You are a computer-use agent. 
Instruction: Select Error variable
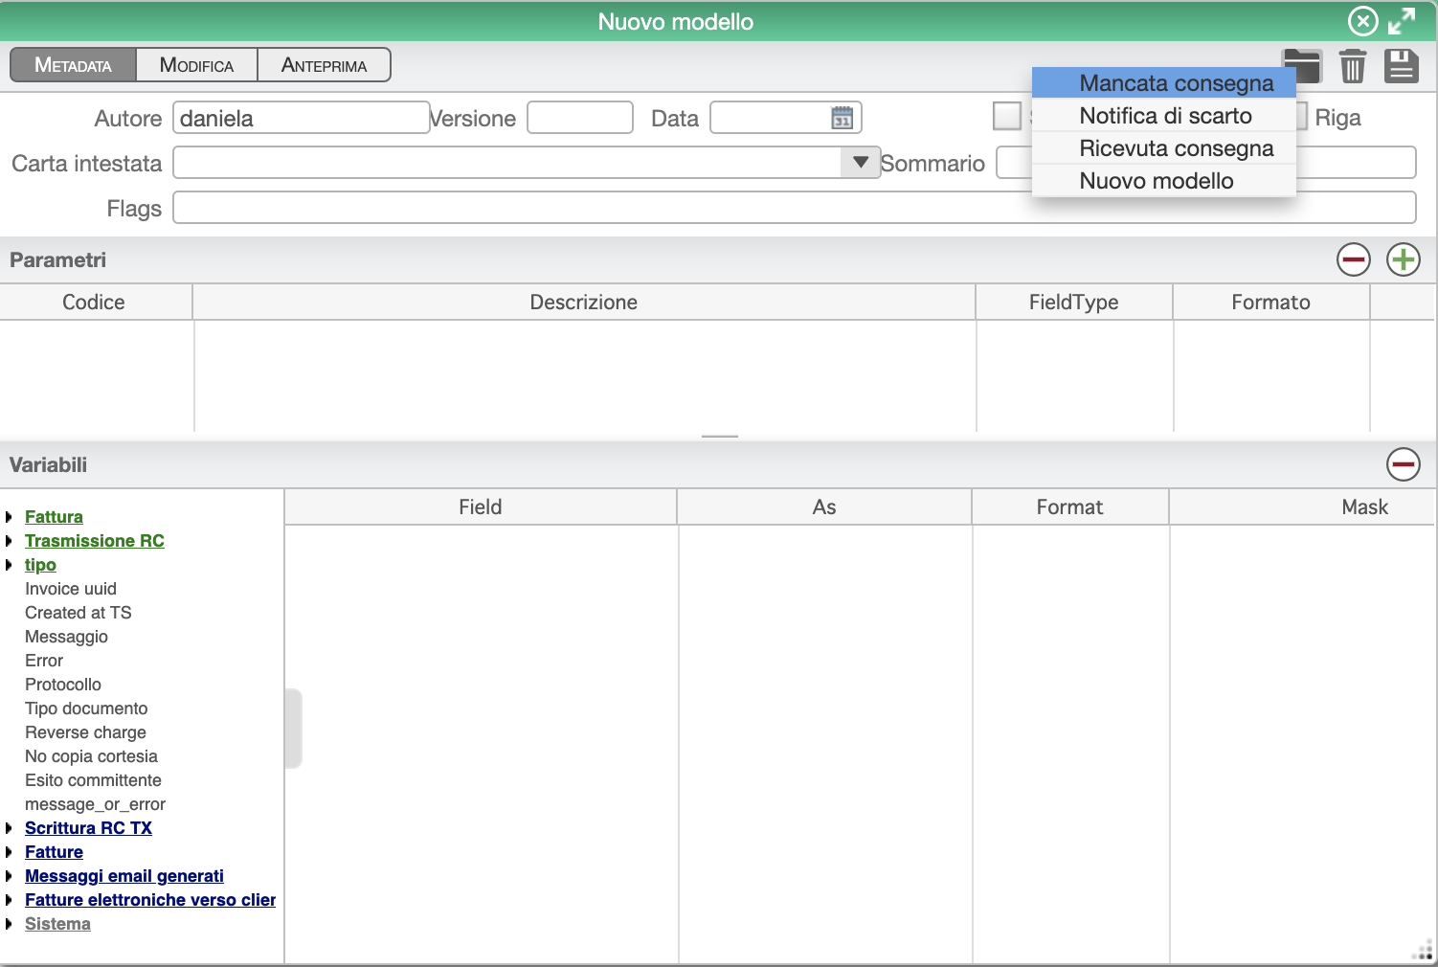44,661
